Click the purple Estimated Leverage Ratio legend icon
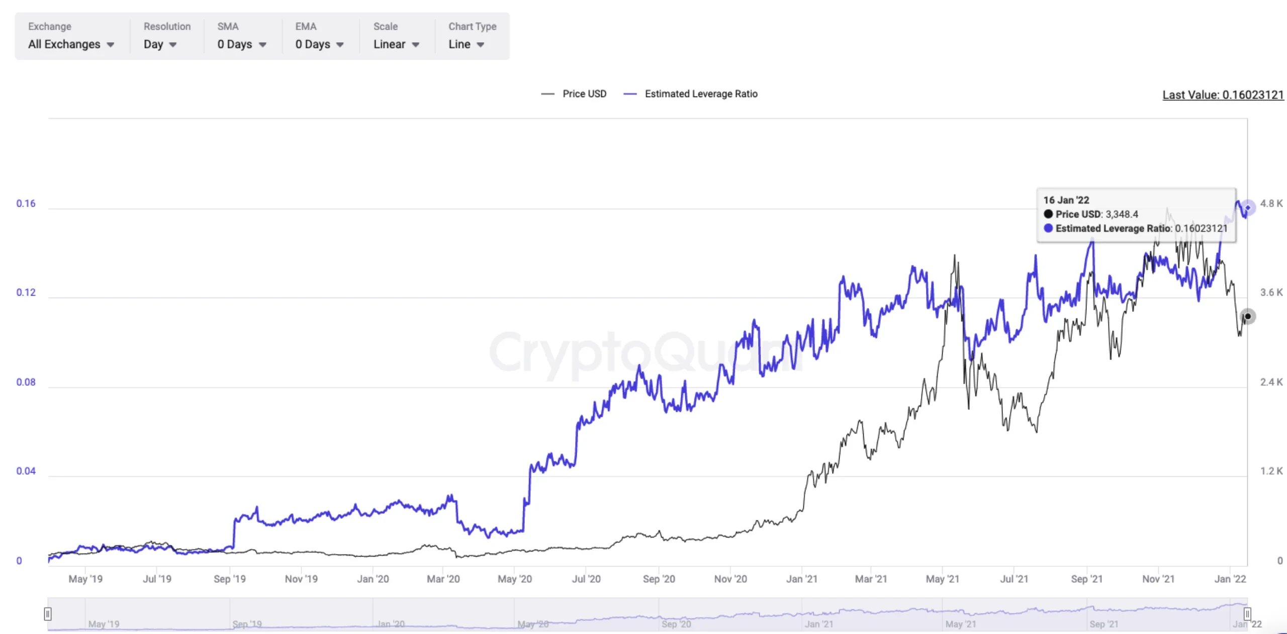The width and height of the screenshot is (1287, 634). pos(630,94)
